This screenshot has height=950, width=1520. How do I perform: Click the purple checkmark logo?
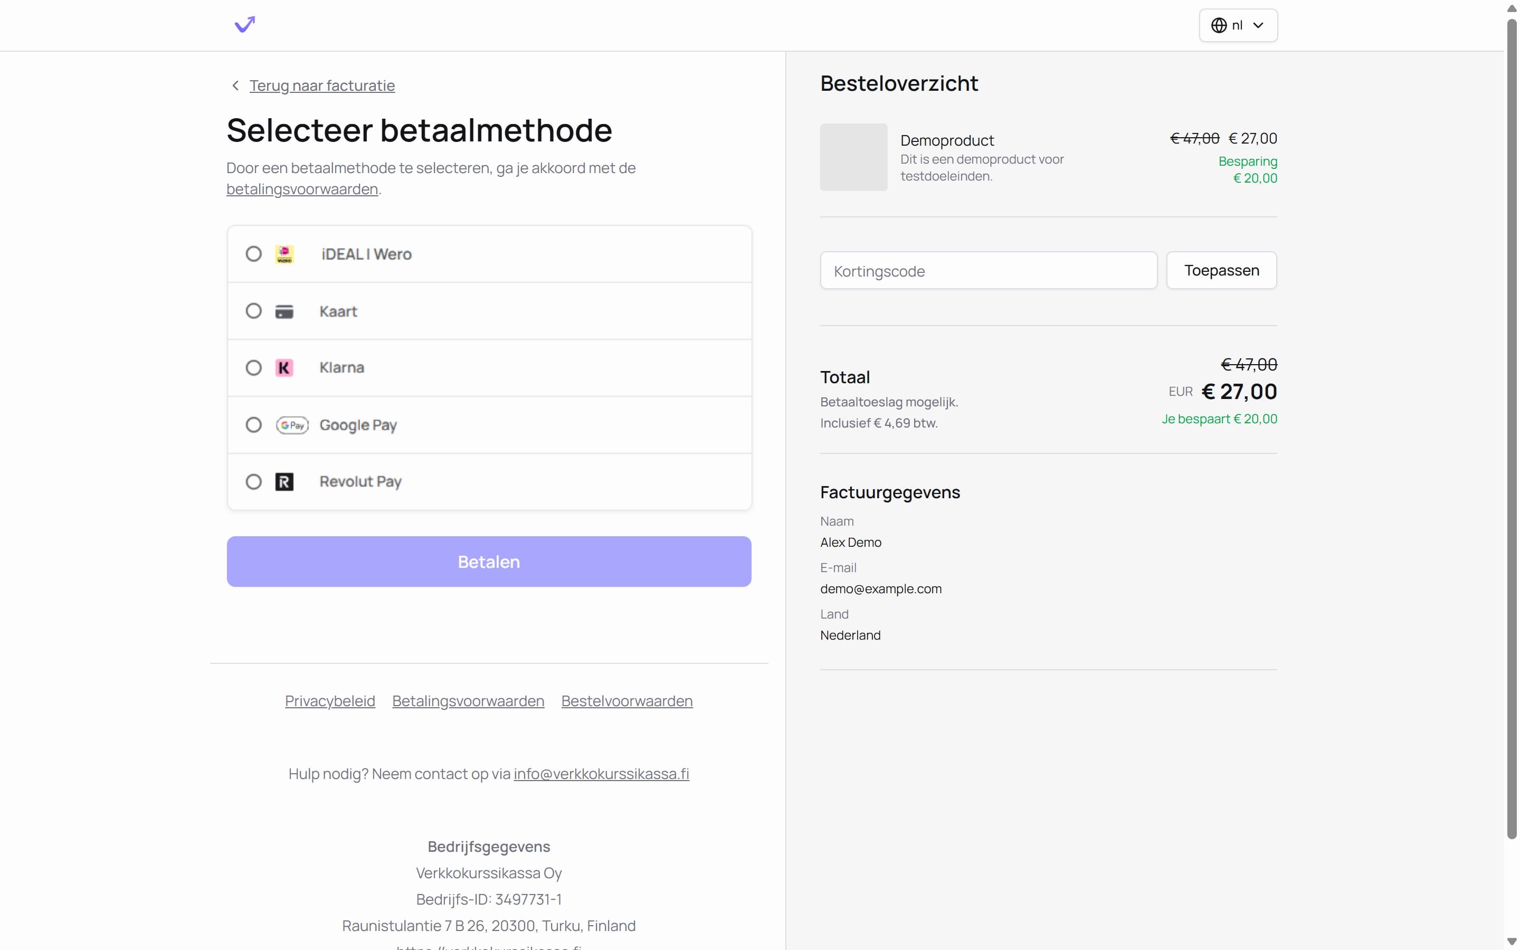click(244, 24)
